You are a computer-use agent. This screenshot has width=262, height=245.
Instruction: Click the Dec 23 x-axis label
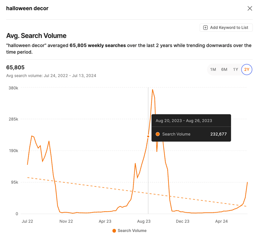pos(183,221)
